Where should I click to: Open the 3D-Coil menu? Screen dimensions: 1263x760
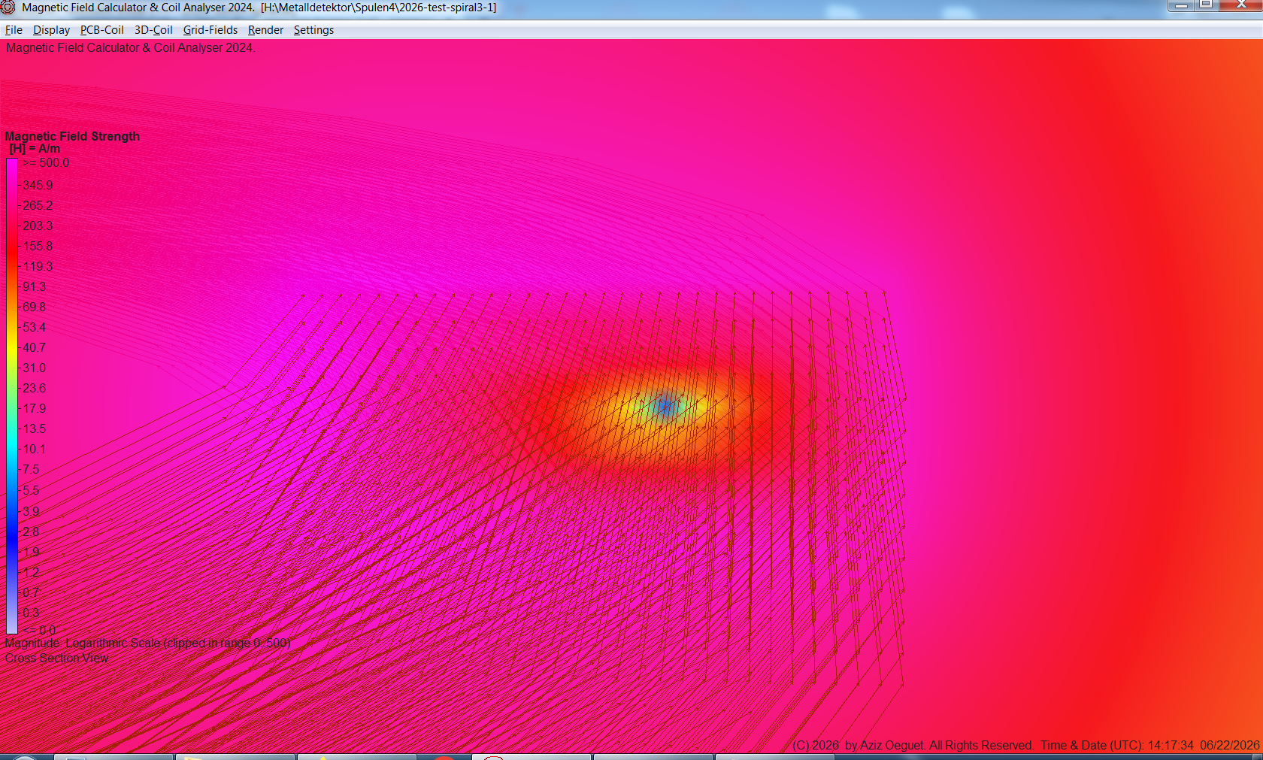click(x=153, y=30)
